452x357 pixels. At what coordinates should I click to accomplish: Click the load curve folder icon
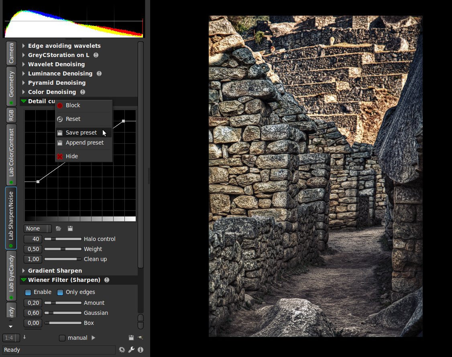point(58,228)
